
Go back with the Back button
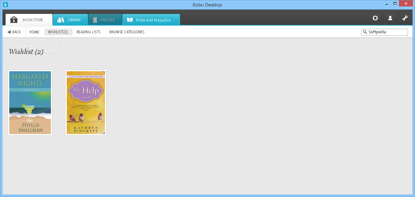[14, 32]
